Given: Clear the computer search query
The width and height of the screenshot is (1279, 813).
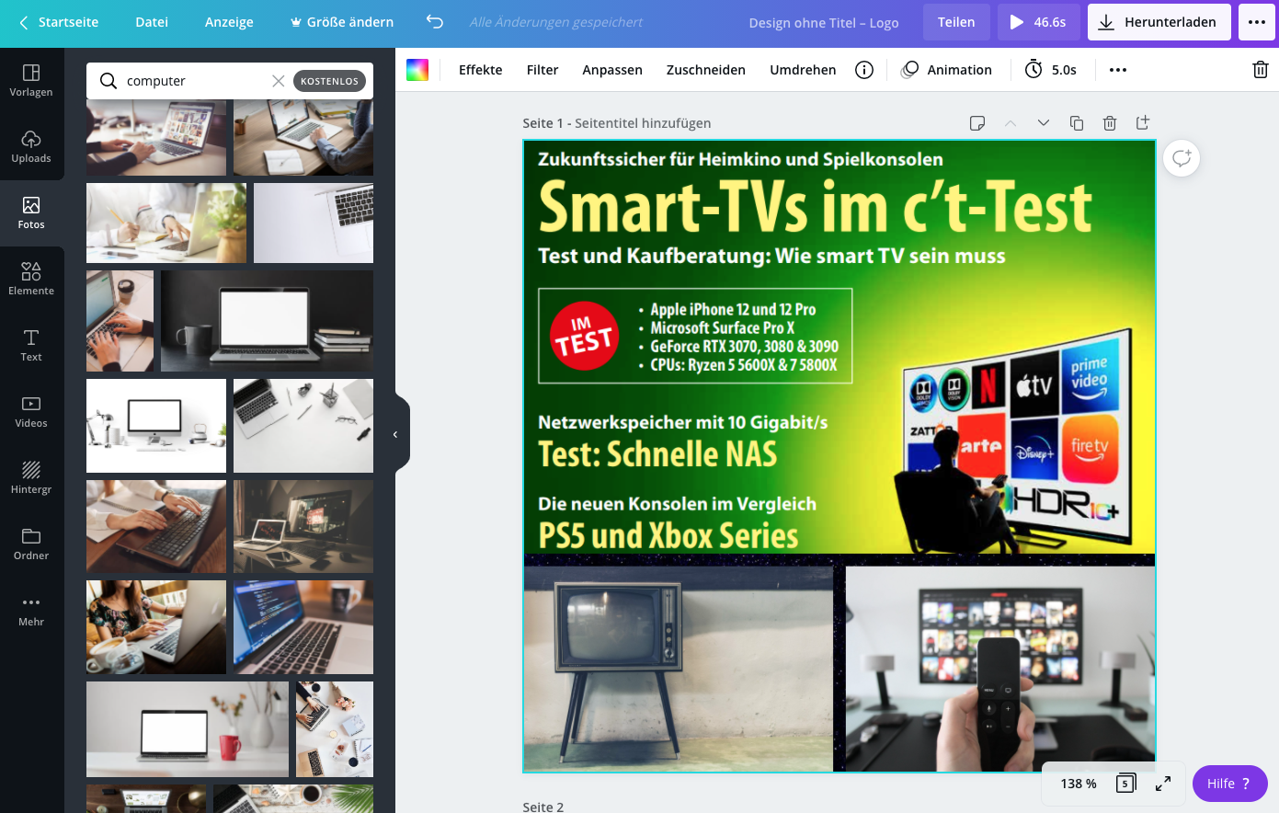Looking at the screenshot, I should (x=279, y=81).
